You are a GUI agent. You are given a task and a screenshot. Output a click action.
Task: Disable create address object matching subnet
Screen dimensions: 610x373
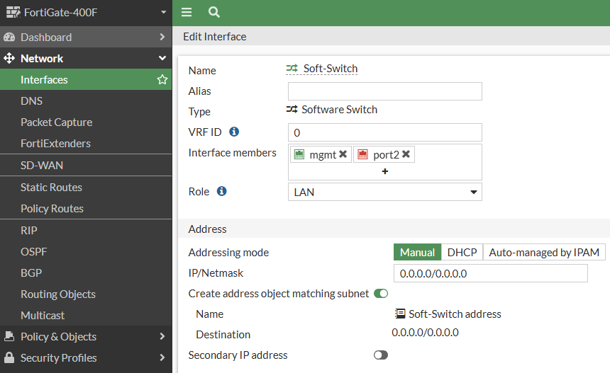(x=381, y=293)
